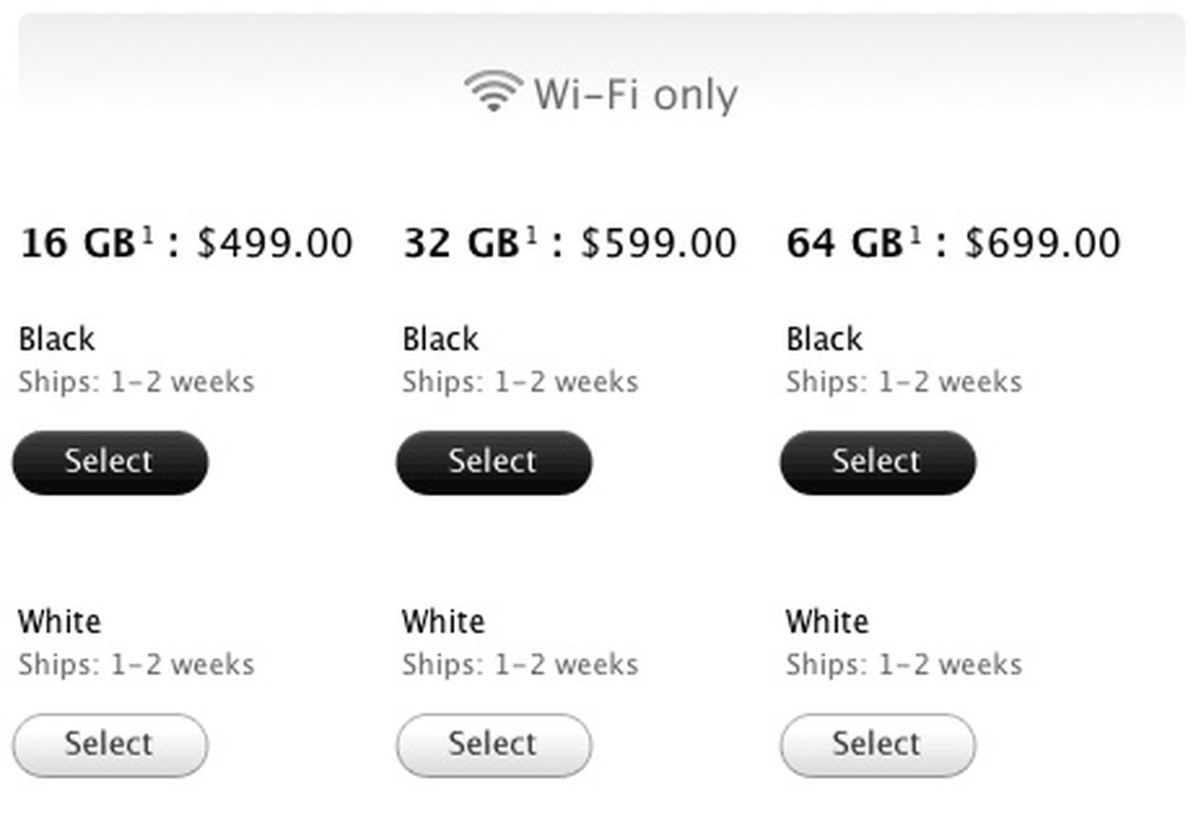Click the $699.00 price

tap(1043, 243)
